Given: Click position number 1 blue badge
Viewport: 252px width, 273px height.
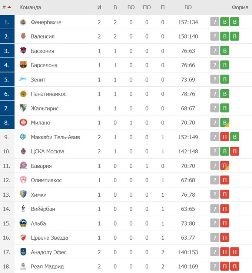Looking at the screenshot, I should pos(7,22).
